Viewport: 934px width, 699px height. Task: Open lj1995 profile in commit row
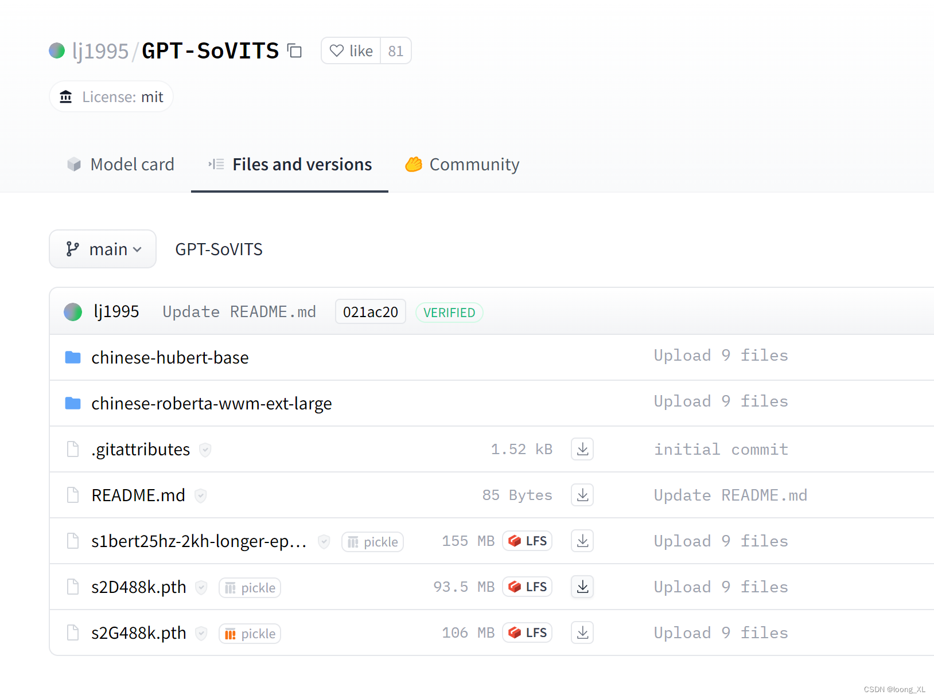pos(116,311)
